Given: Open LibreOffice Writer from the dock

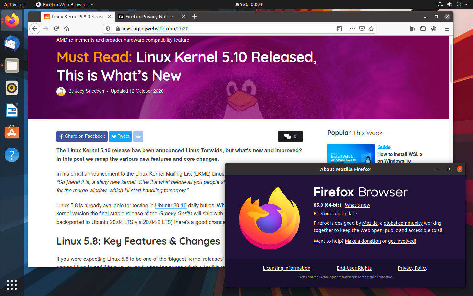Looking at the screenshot, I should (12, 110).
